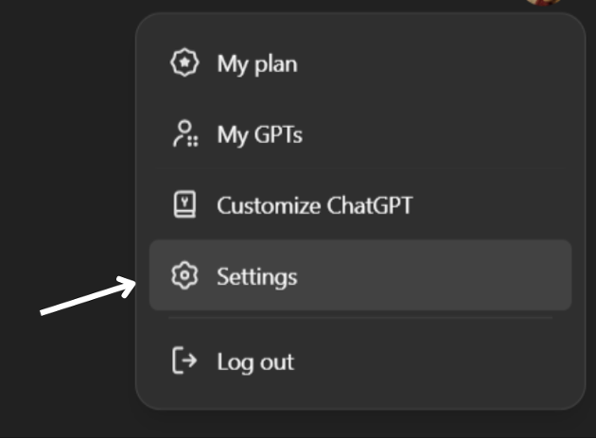This screenshot has height=439, width=596.
Task: Click the Customize ChatGPT book icon
Action: pos(184,205)
